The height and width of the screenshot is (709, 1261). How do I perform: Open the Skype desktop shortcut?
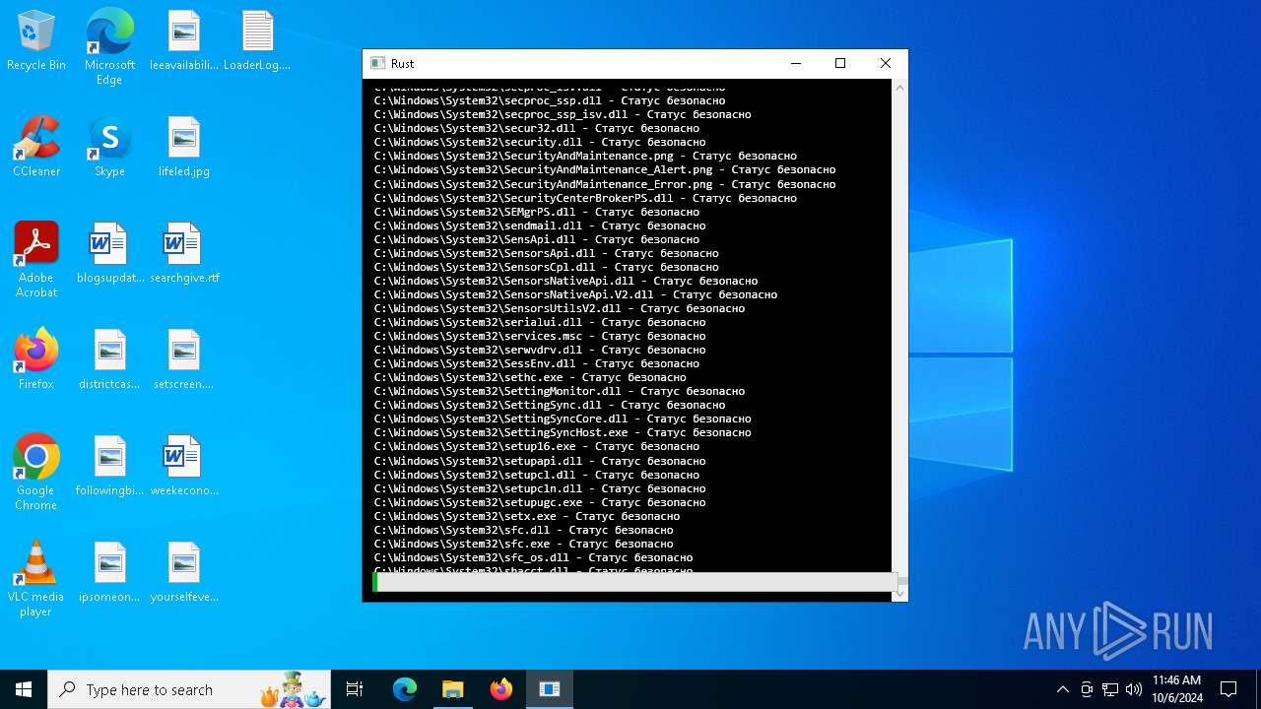point(109,147)
